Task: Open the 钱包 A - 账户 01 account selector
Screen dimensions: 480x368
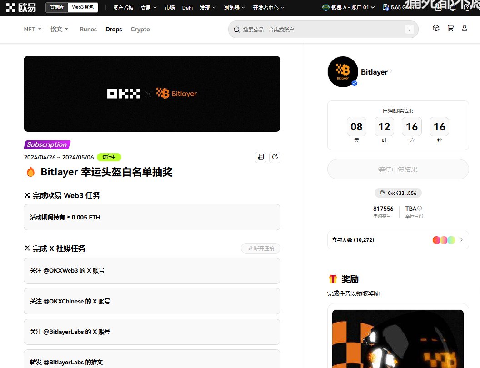Action: click(x=348, y=7)
